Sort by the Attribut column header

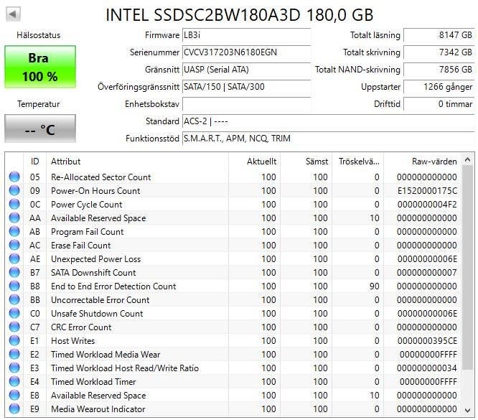pyautogui.click(x=136, y=162)
